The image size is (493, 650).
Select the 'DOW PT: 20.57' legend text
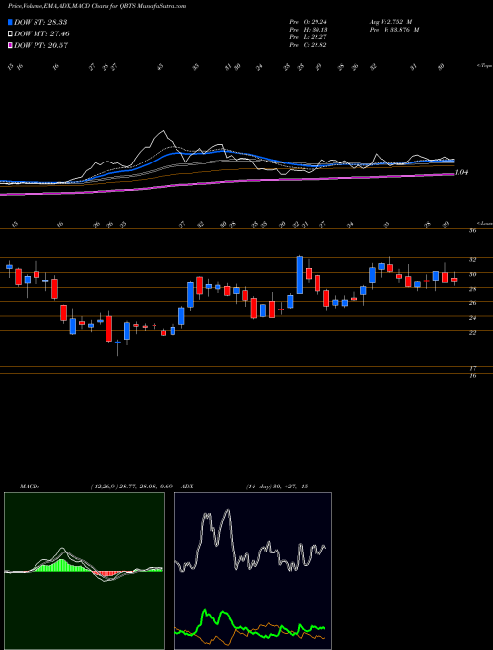point(41,46)
